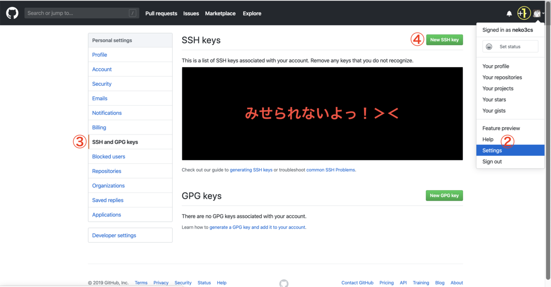Open Marketplace in the top nav
This screenshot has height=287, width=551.
tap(220, 13)
